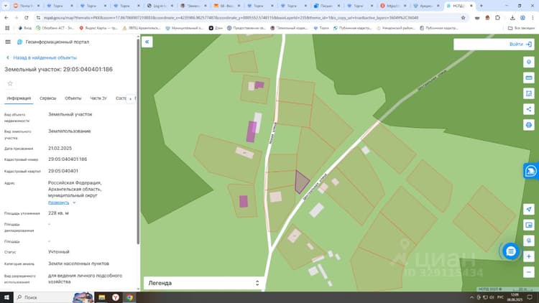Open the share map tool
Screen dimensions: 539x303
point(529,109)
